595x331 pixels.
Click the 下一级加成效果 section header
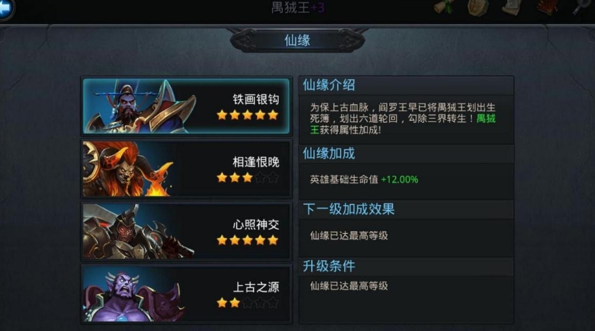pos(349,209)
